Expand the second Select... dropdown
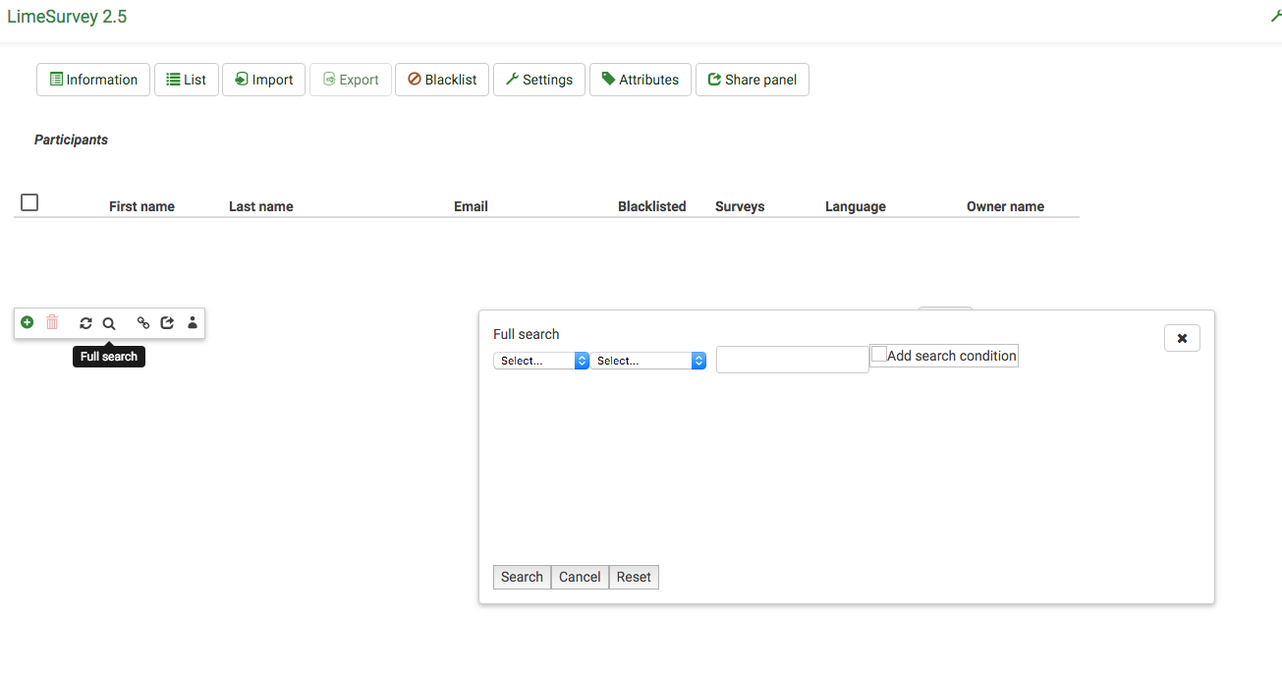The image size is (1282, 675). pos(647,361)
